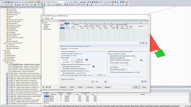The height and width of the screenshot is (107, 191).
Task: Collapse Reinforcement node in dialog tree
Action: coord(43,29)
